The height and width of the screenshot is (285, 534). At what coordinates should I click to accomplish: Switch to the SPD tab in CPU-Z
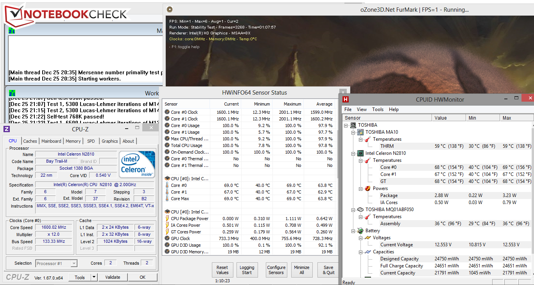[91, 141]
